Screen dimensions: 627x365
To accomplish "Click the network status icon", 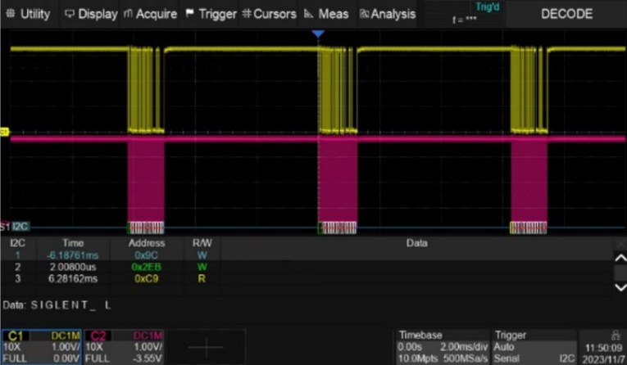I will coord(616,335).
